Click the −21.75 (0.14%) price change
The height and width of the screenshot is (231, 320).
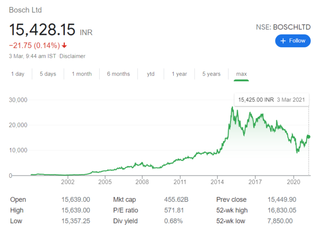pyautogui.click(x=35, y=45)
